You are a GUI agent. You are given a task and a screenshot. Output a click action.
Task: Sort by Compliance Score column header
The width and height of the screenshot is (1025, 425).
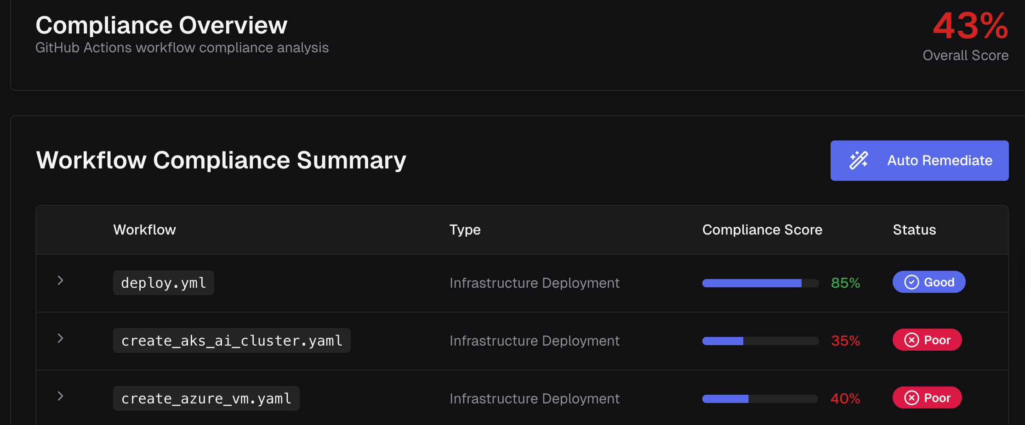click(x=762, y=230)
